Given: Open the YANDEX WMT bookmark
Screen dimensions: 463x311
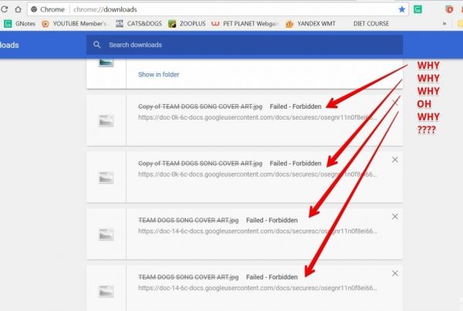Looking at the screenshot, I should pyautogui.click(x=310, y=24).
